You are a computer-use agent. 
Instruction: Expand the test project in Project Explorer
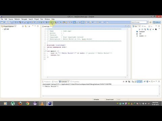point(3,29)
